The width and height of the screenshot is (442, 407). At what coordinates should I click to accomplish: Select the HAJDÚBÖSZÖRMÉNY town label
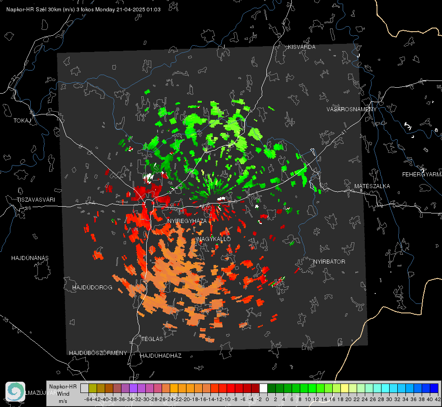click(x=98, y=353)
